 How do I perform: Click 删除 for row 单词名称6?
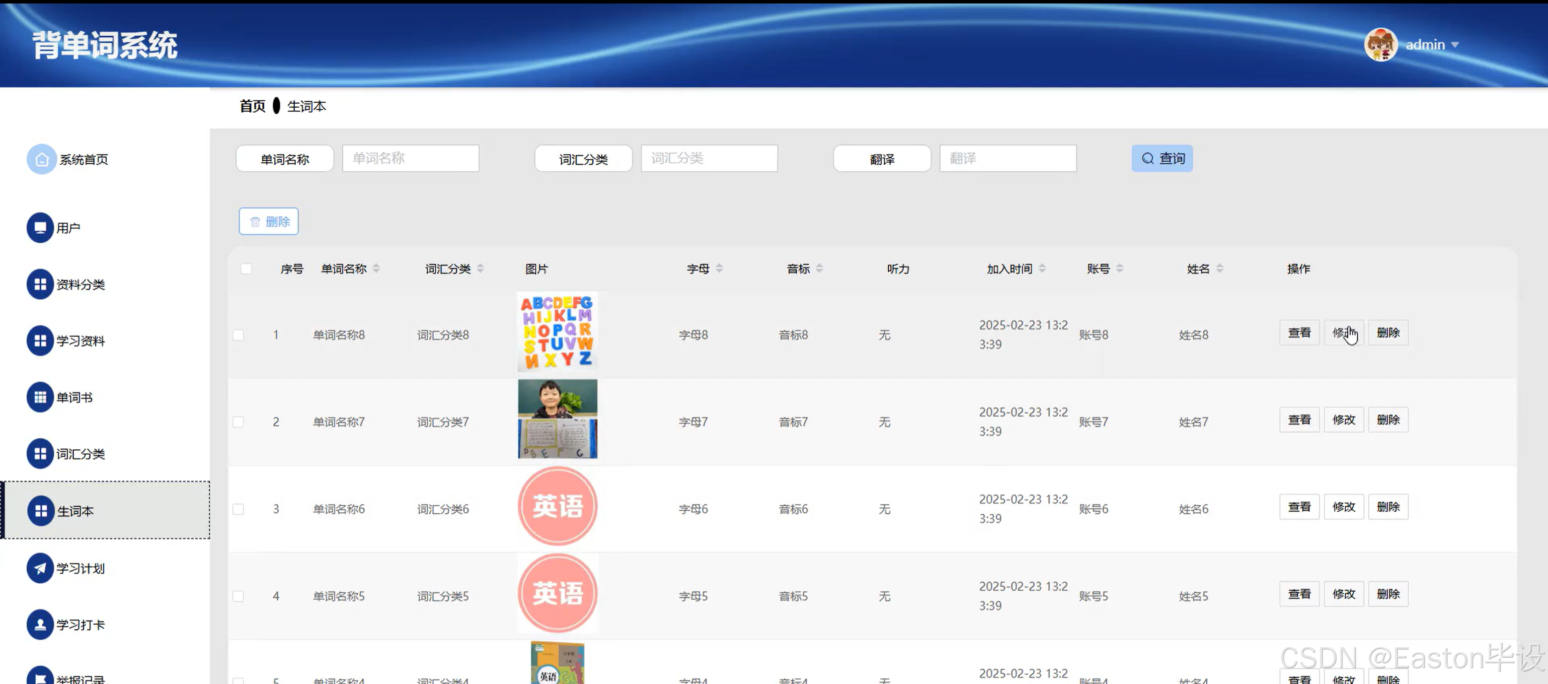pyautogui.click(x=1388, y=507)
